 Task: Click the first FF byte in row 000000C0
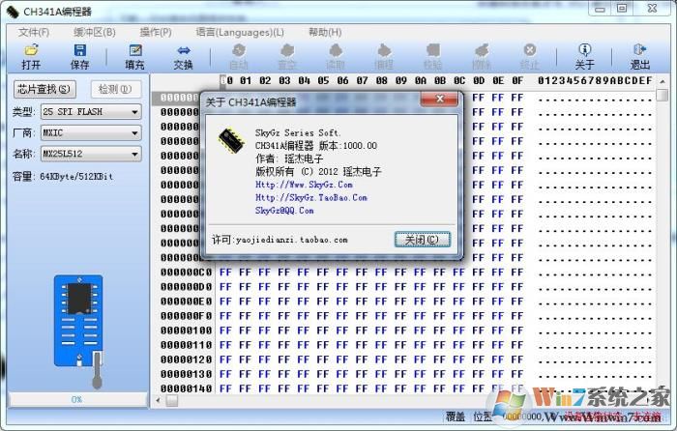pyautogui.click(x=225, y=273)
